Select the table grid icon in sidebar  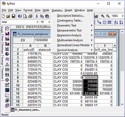point(7,69)
